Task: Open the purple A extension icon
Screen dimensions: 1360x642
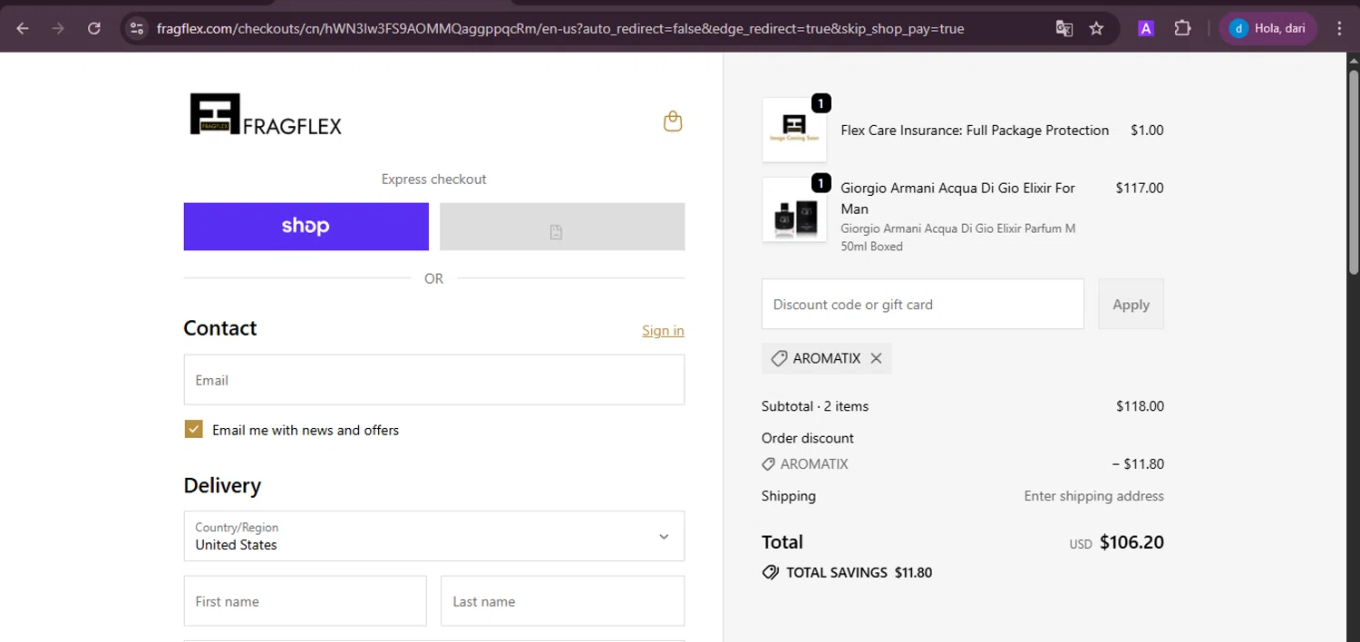Action: (1146, 28)
